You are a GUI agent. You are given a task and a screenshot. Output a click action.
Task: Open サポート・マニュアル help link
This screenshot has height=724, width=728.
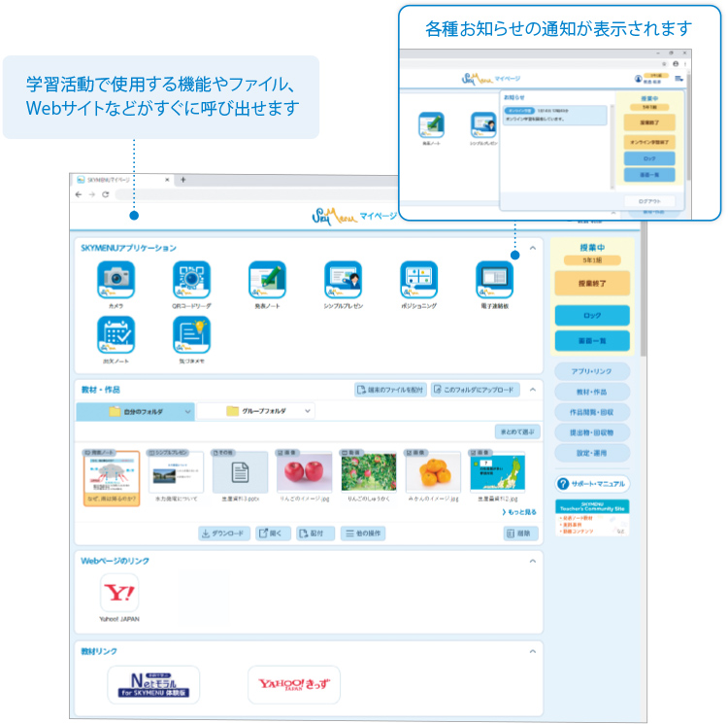592,484
